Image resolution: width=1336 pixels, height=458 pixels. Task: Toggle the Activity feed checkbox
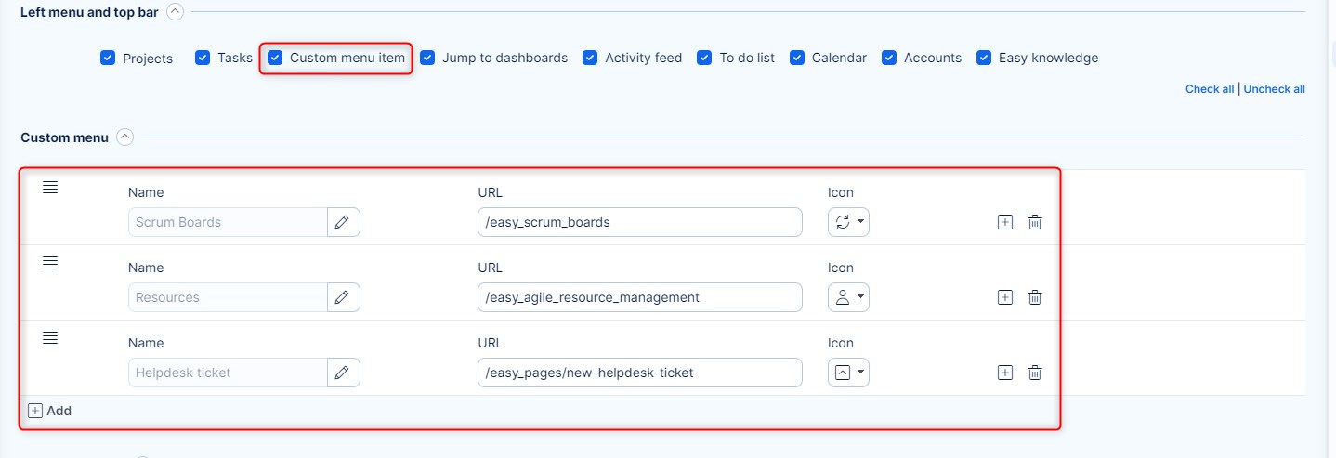point(590,58)
